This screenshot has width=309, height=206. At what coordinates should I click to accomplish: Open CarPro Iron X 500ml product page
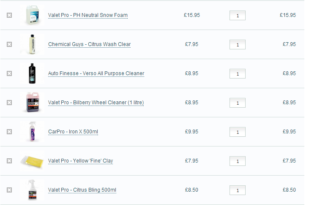(73, 132)
